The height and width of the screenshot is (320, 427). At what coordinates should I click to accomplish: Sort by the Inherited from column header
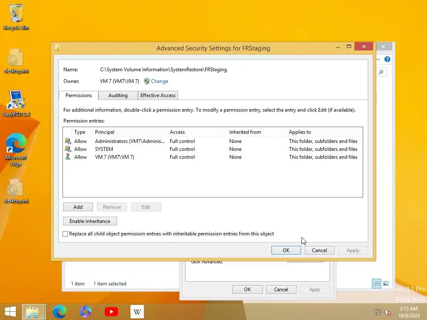coord(256,132)
